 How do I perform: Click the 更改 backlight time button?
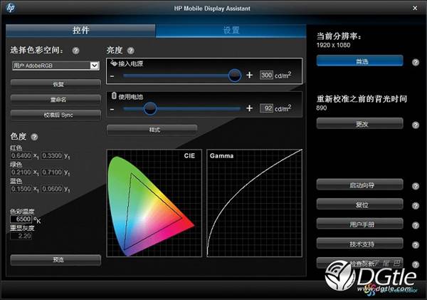pos(359,124)
